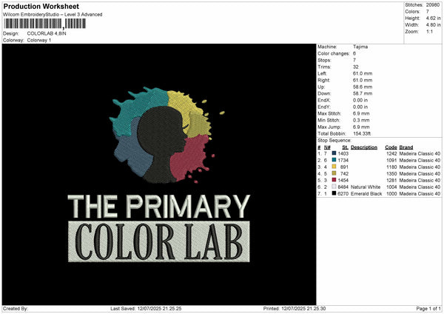
Task: Click the gold swatch for thread 1350
Action: [334, 173]
